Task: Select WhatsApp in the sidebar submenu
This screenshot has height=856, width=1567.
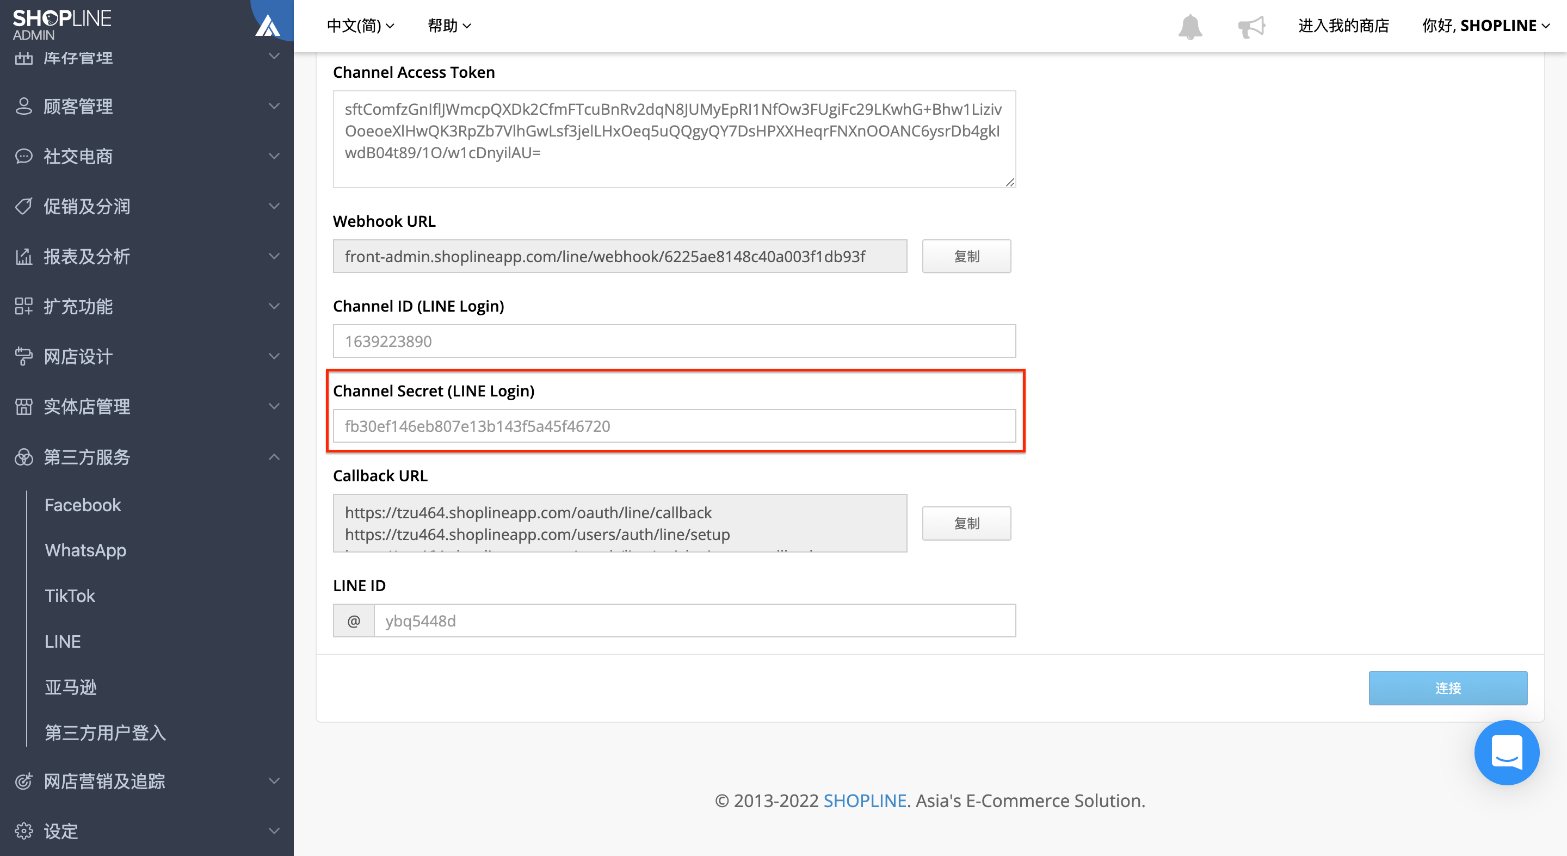Action: pos(86,550)
